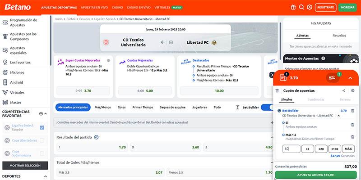Open the match scoreboard icon
This screenshot has height=180, width=361.
[x=171, y=42]
